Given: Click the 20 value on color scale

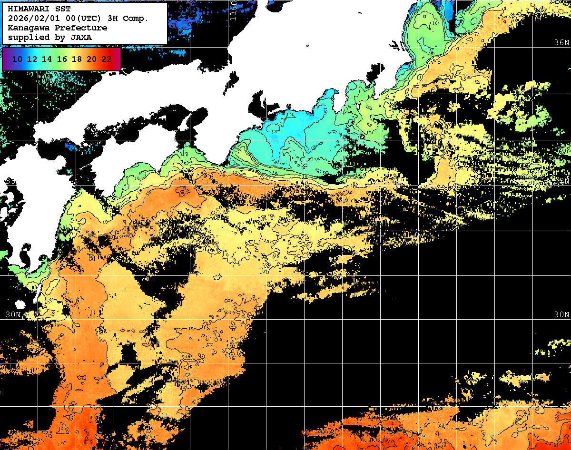Looking at the screenshot, I should [x=91, y=59].
